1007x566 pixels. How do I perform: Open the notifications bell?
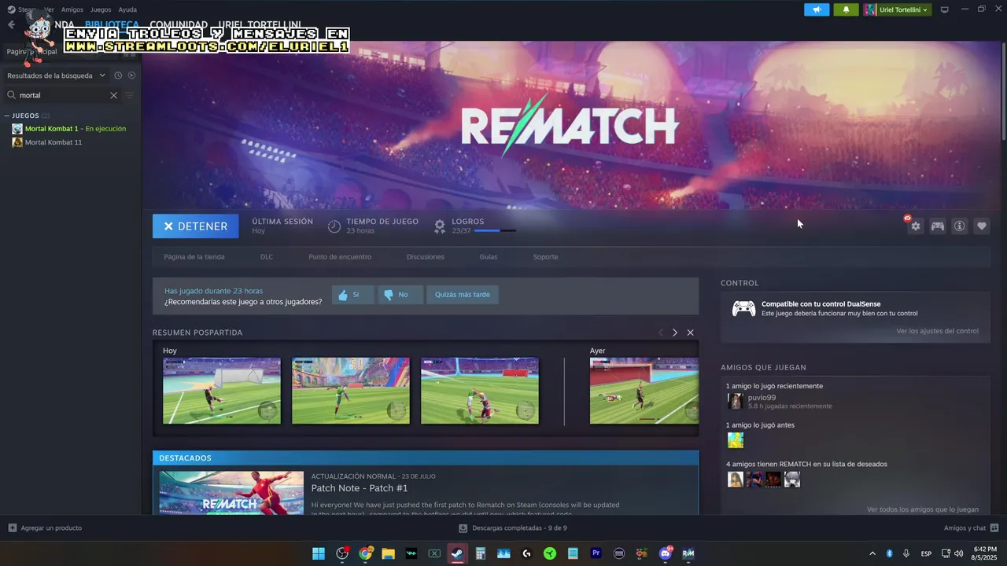pos(846,9)
